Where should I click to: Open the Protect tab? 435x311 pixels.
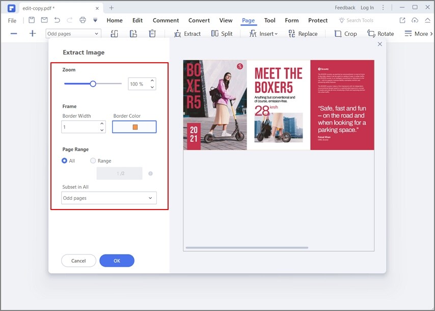pyautogui.click(x=318, y=20)
